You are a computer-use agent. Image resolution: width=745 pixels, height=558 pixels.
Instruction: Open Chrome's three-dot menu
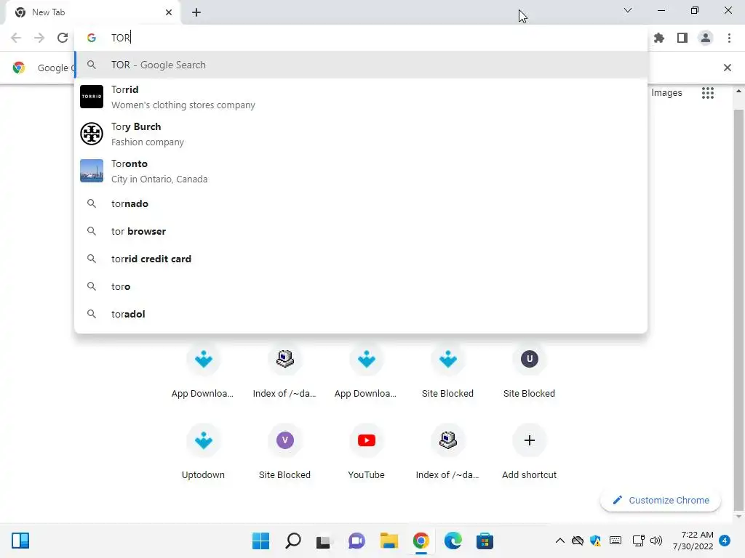pyautogui.click(x=729, y=38)
